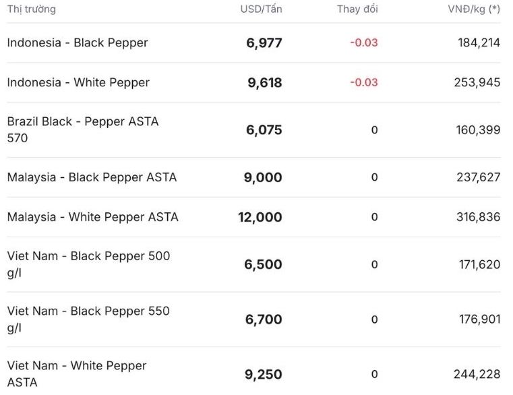Viewport: 513px width, 395px height.
Task: Click the 12,000 USD price value
Action: pos(260,218)
